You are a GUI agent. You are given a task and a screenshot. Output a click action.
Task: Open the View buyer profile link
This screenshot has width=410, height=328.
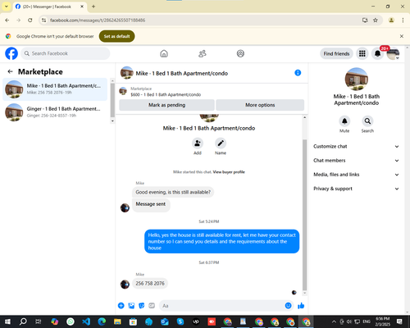pyautogui.click(x=229, y=172)
